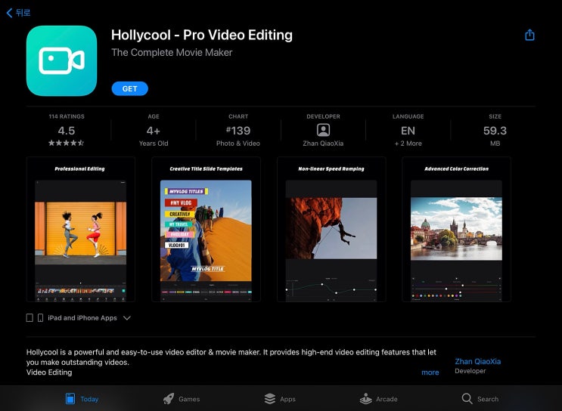Click the app title Hollycool - Pro Video Editing
The image size is (562, 411).
pyautogui.click(x=202, y=35)
